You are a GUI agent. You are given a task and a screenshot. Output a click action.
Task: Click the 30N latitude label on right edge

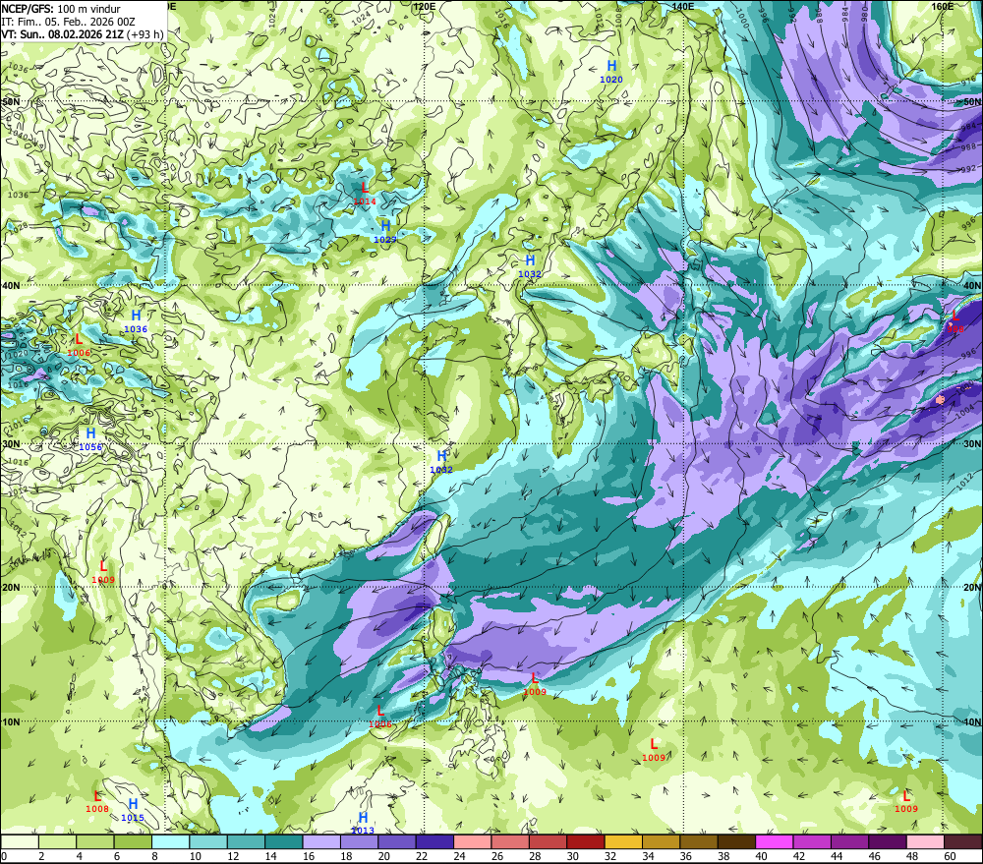(x=972, y=443)
